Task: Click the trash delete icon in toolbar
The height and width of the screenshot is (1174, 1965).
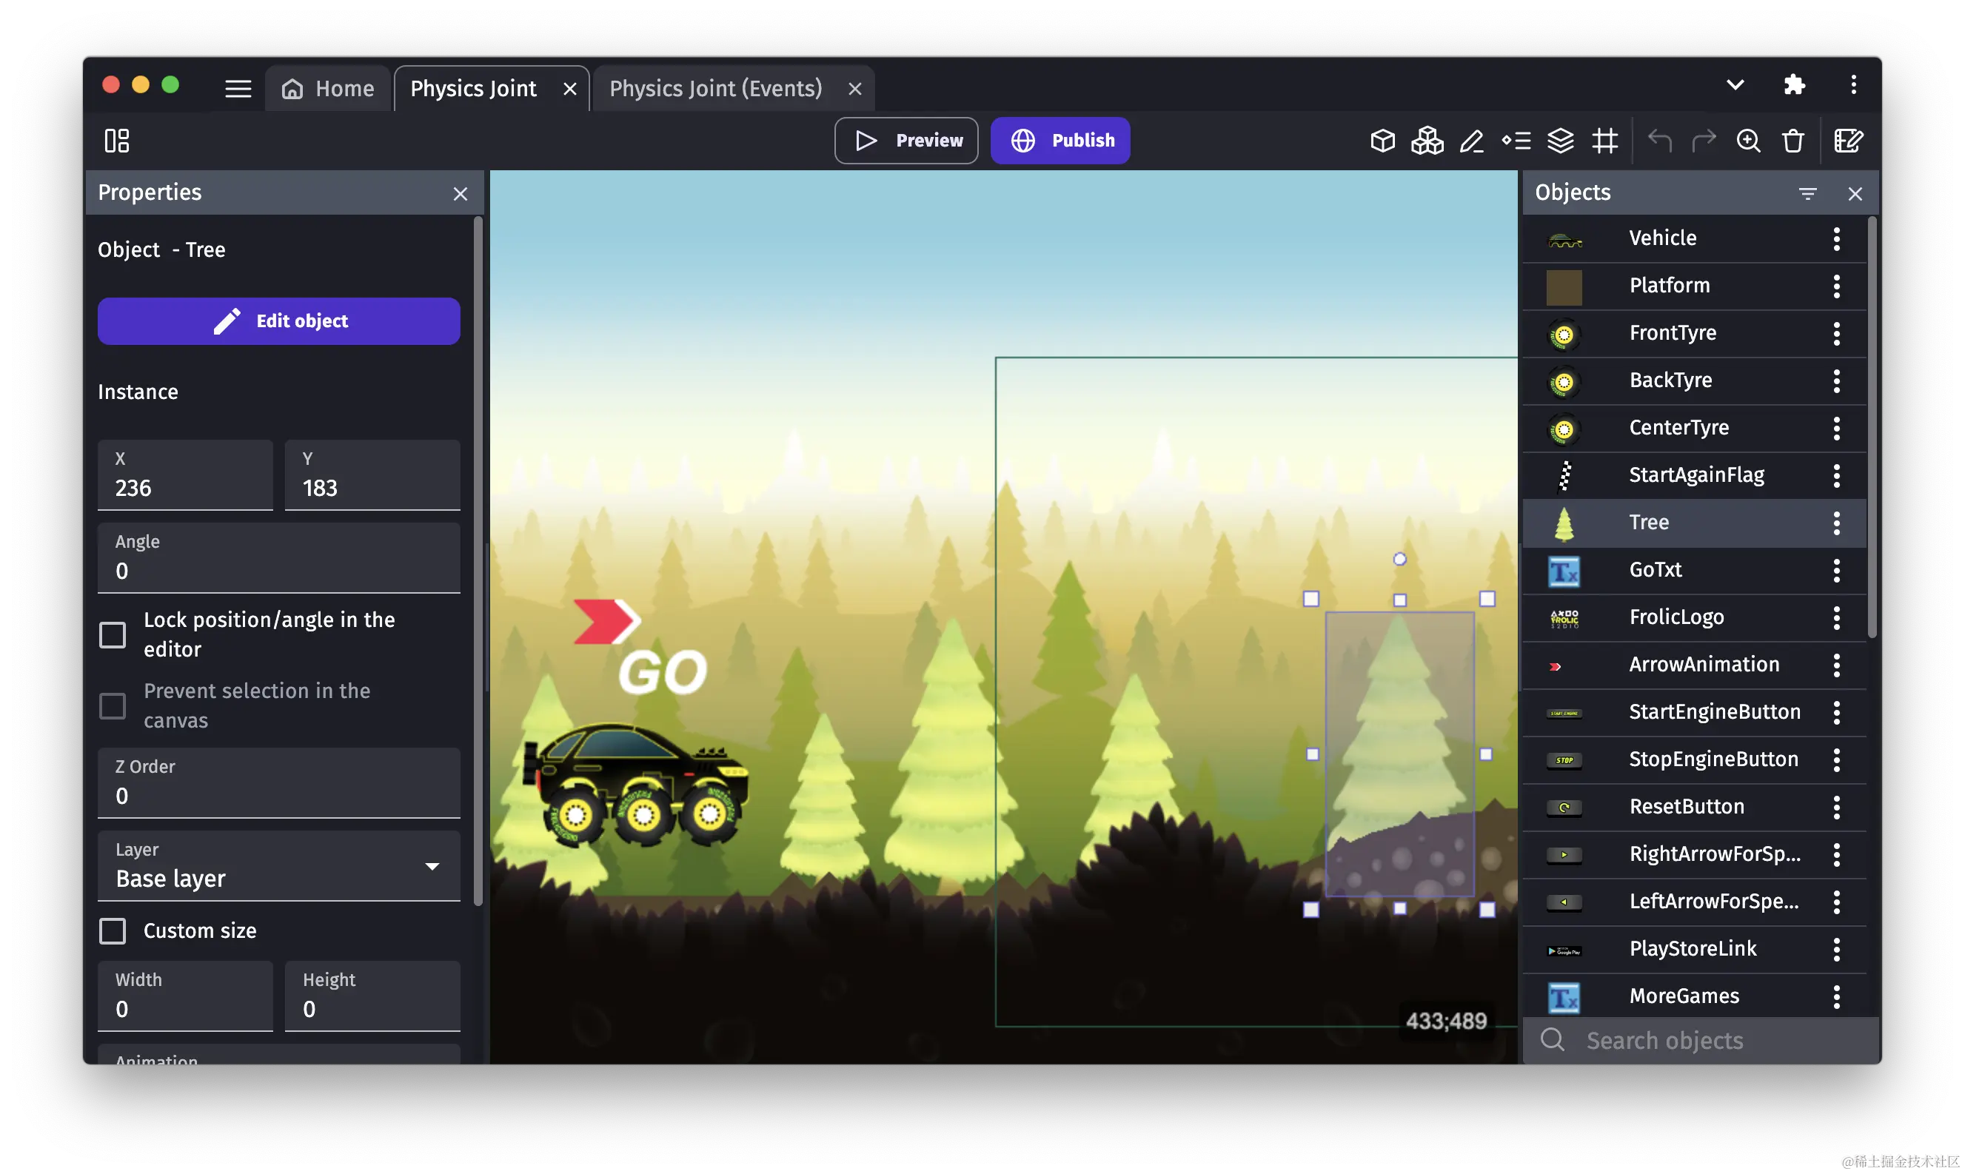Action: (x=1792, y=141)
